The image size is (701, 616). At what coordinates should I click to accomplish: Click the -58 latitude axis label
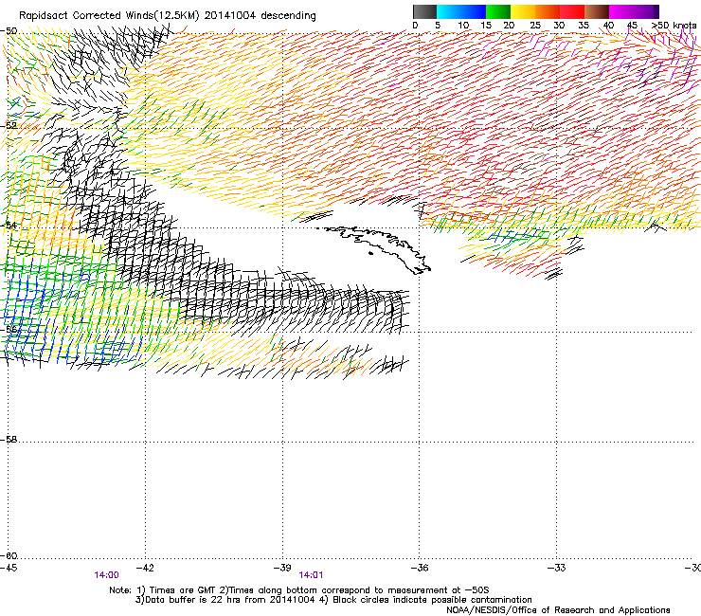tap(9, 440)
